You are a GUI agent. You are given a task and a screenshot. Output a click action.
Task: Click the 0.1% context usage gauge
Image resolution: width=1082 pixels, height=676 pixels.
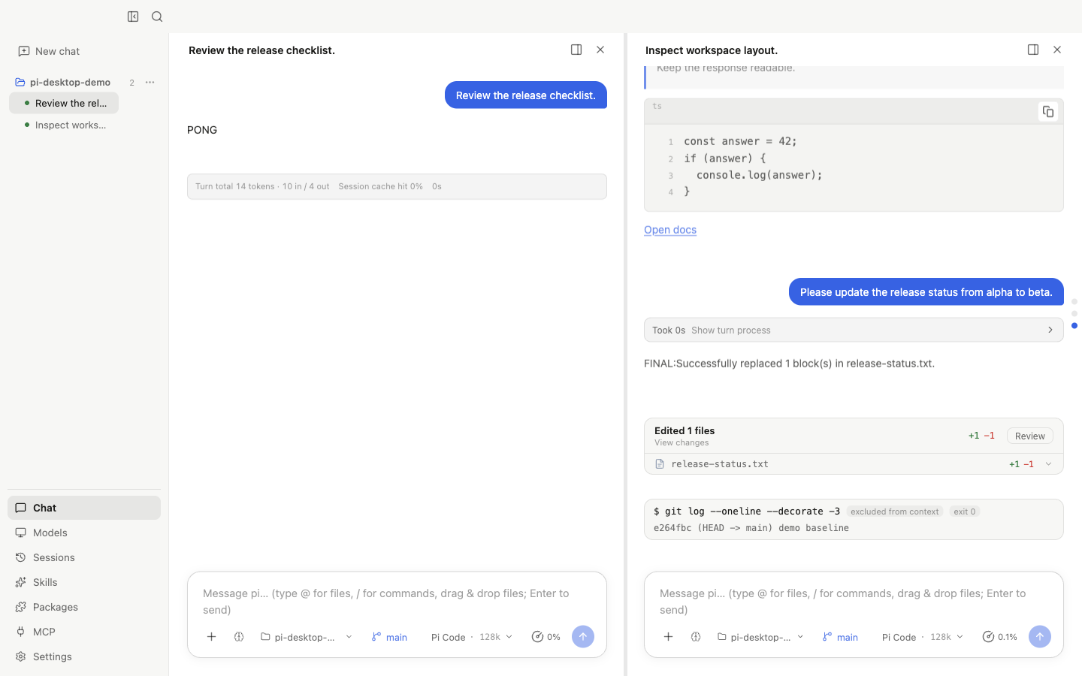1000,637
